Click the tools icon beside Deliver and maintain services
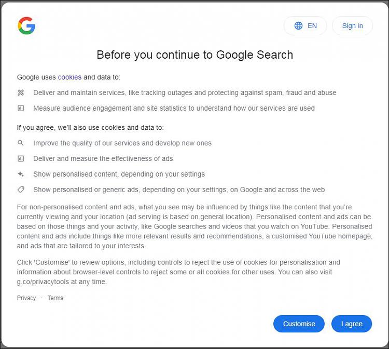Viewport: 389px width, 349px height. (21, 92)
